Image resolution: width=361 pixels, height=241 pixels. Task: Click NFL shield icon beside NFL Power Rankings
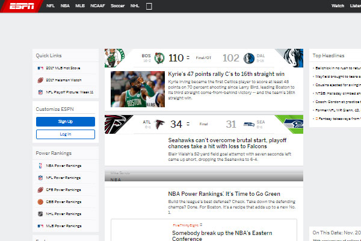point(40,178)
